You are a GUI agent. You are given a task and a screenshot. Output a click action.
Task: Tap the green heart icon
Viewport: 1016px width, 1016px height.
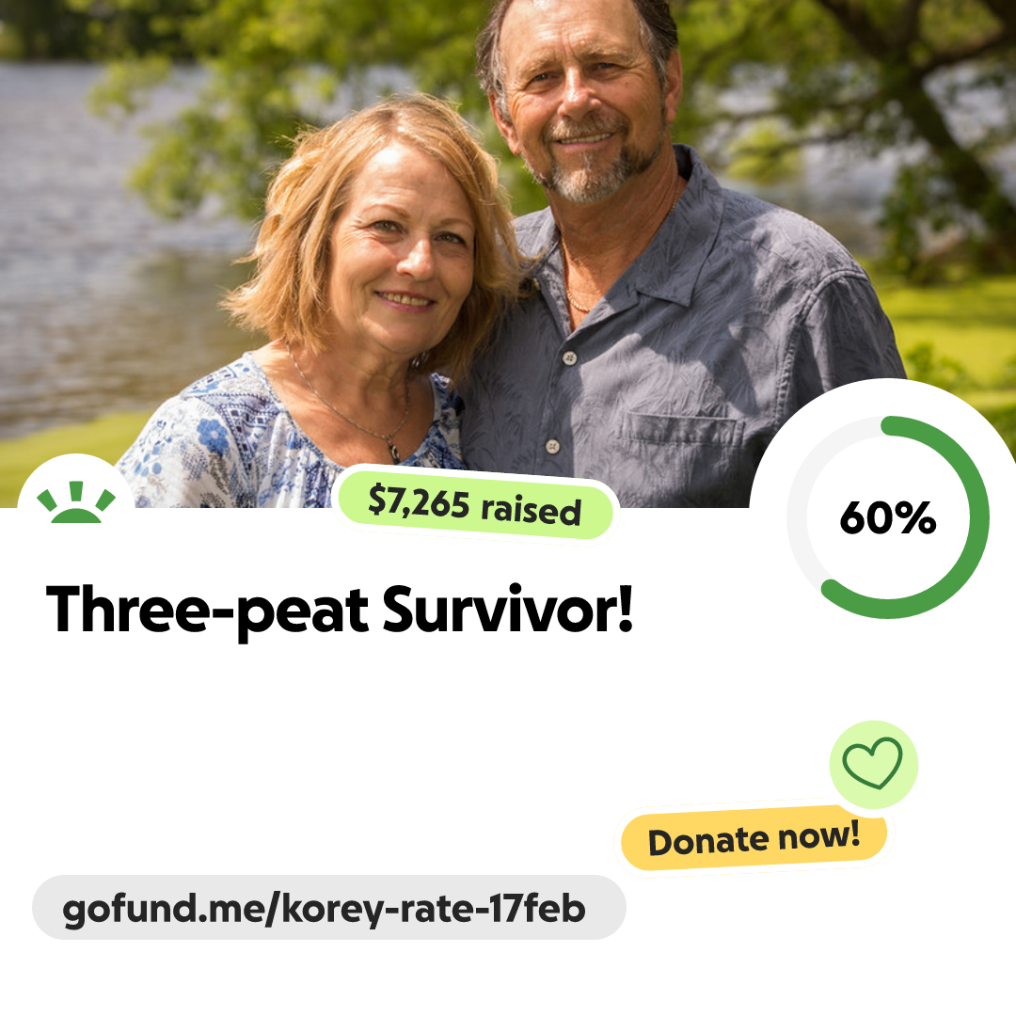(872, 763)
